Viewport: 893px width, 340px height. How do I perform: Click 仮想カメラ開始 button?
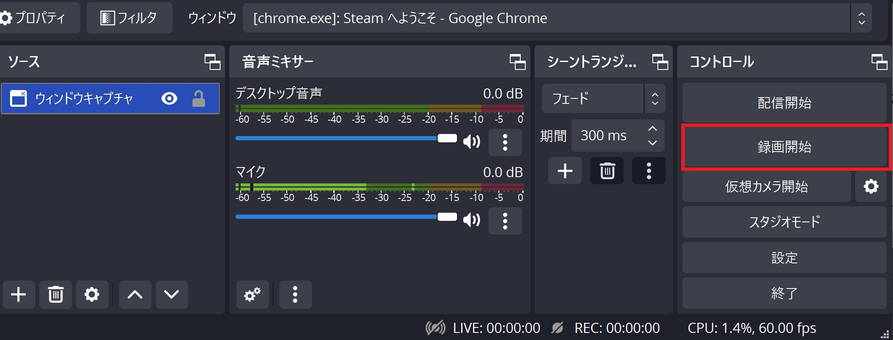[766, 186]
